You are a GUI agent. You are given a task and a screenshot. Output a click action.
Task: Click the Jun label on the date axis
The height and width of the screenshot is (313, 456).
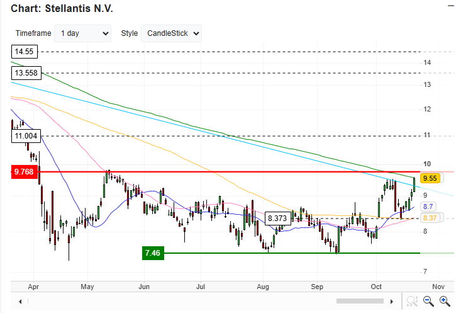144,287
